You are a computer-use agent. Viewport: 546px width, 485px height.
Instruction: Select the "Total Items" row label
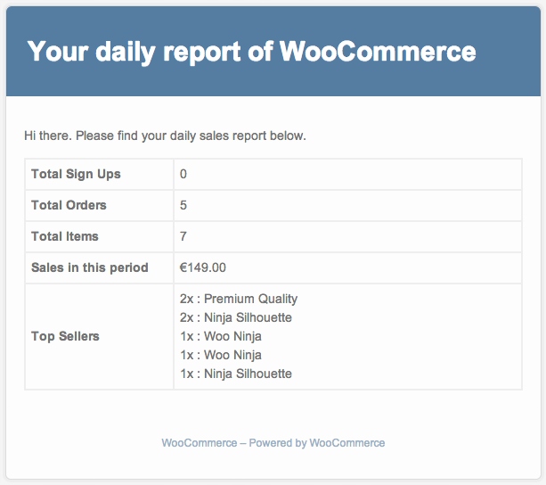pos(65,236)
